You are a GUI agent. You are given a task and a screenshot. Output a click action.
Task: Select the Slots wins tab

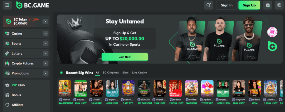point(126,73)
